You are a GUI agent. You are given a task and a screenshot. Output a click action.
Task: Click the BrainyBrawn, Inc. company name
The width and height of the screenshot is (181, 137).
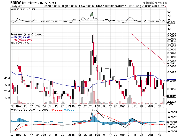(x=33, y=3)
